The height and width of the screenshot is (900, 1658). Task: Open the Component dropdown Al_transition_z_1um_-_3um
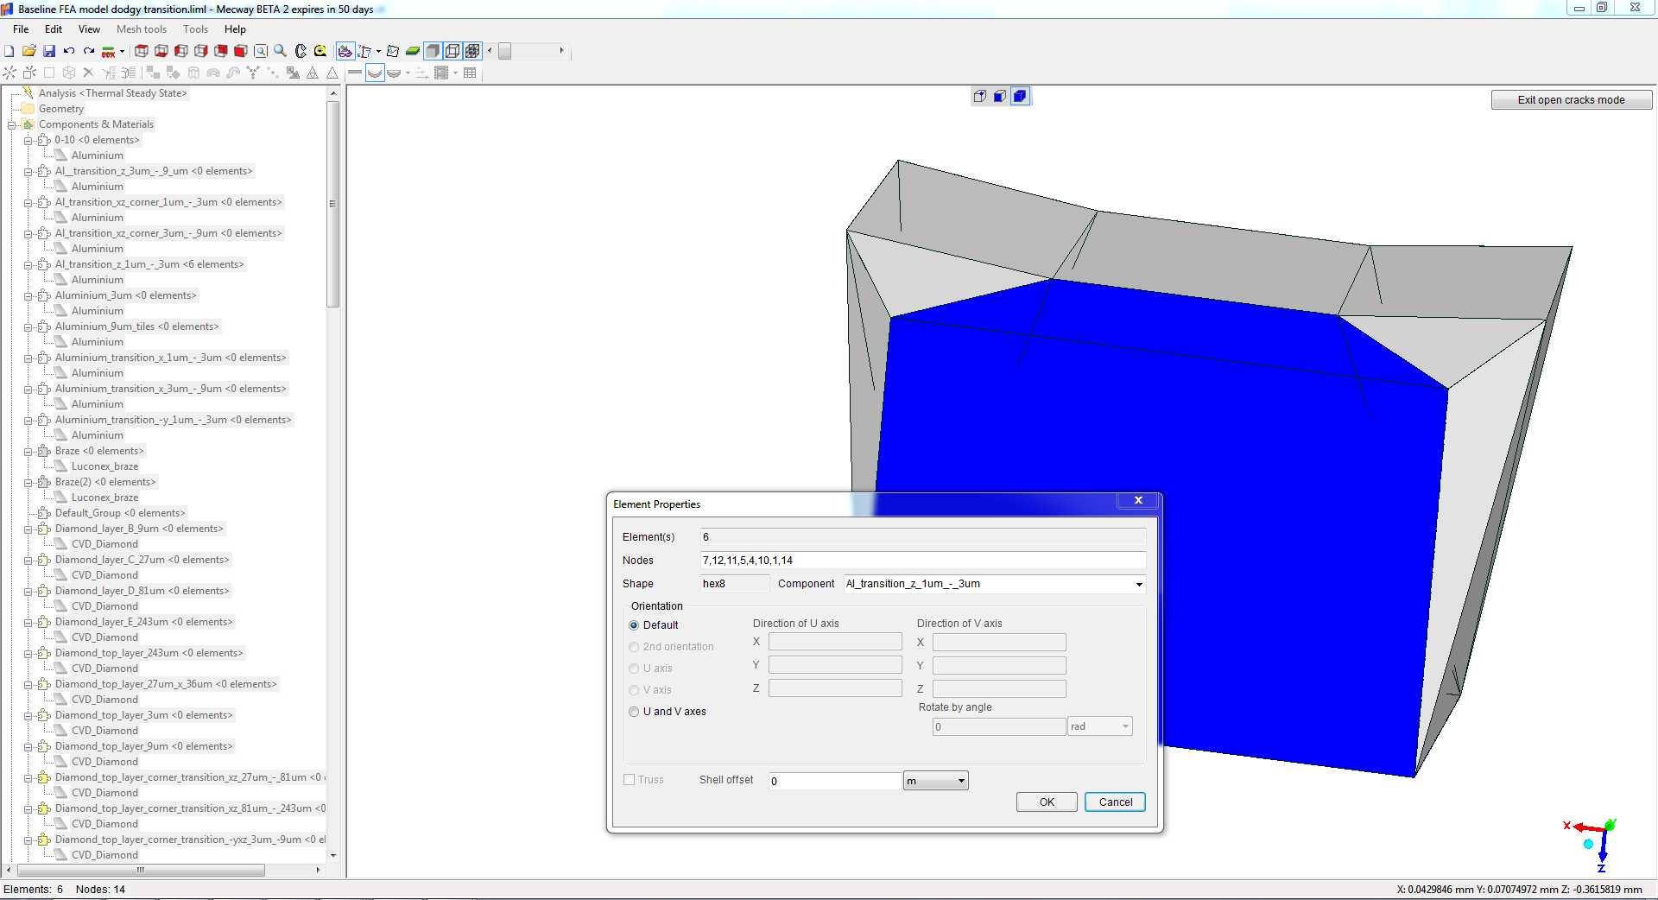tap(995, 584)
